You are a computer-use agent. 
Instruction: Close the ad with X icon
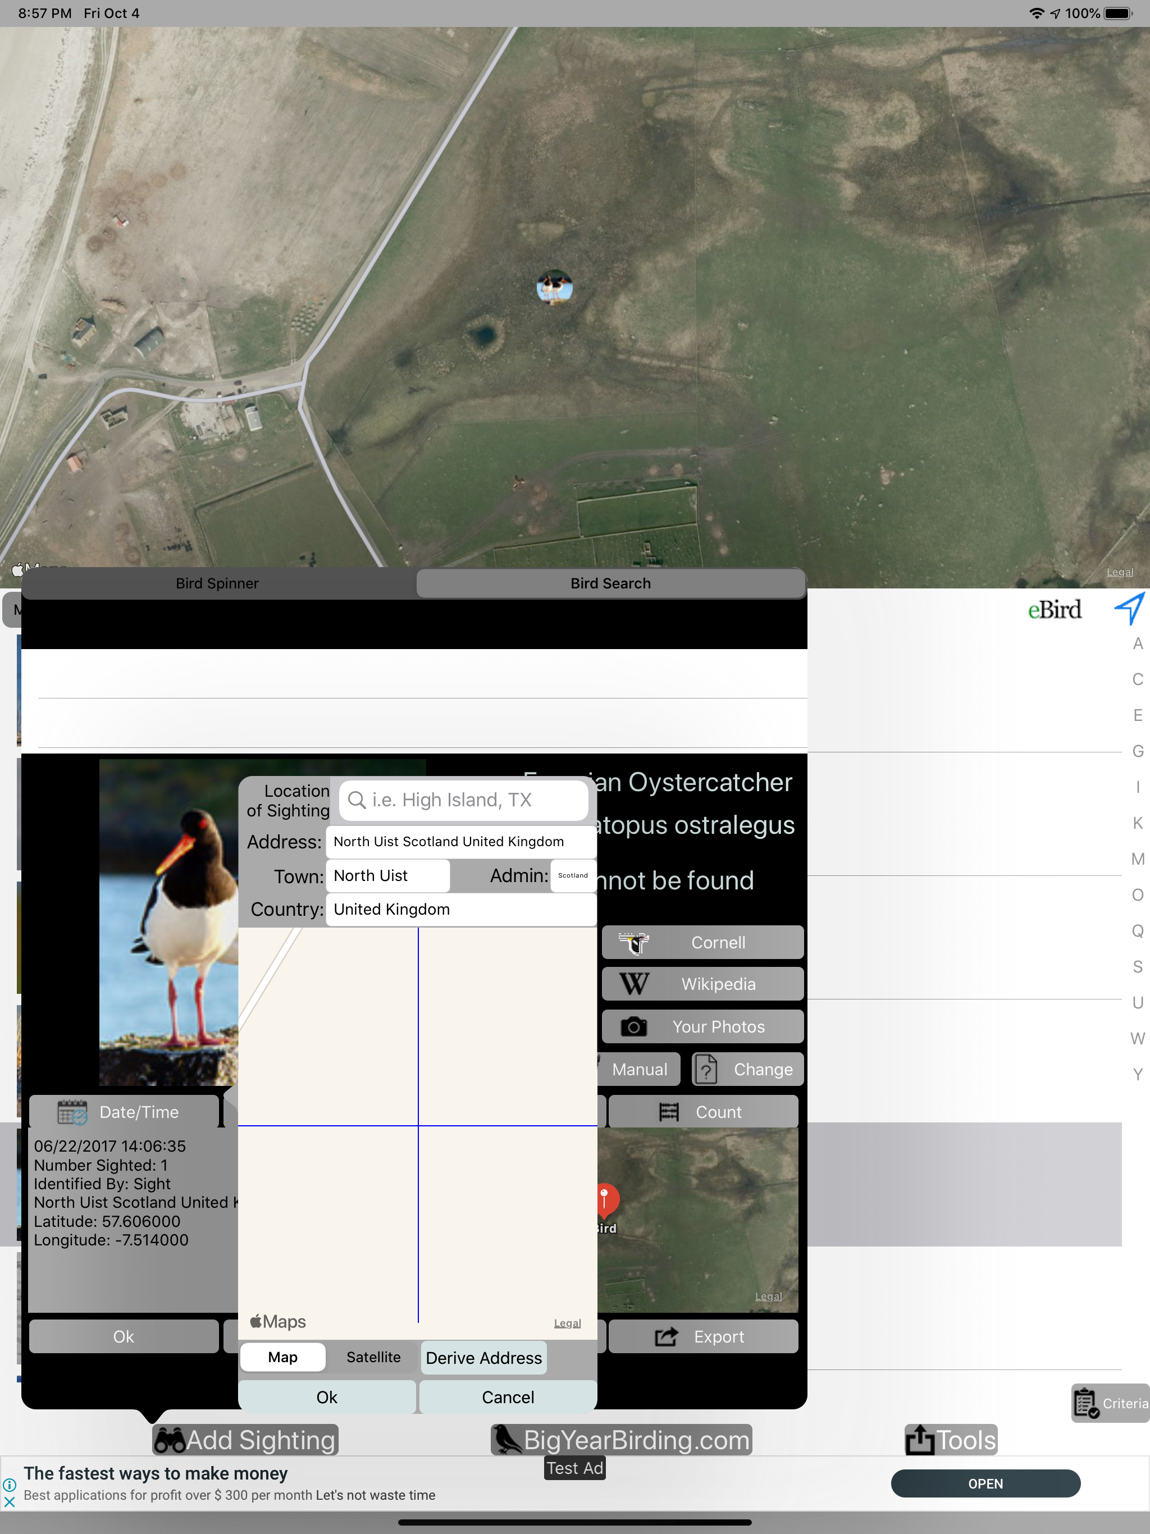10,1502
